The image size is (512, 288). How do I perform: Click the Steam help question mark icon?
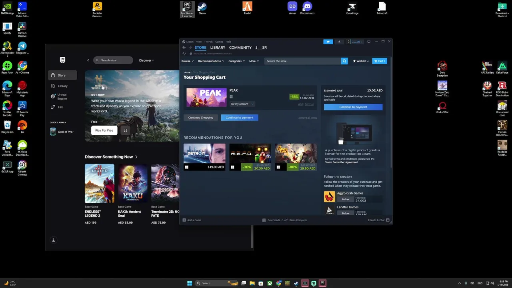[348, 42]
